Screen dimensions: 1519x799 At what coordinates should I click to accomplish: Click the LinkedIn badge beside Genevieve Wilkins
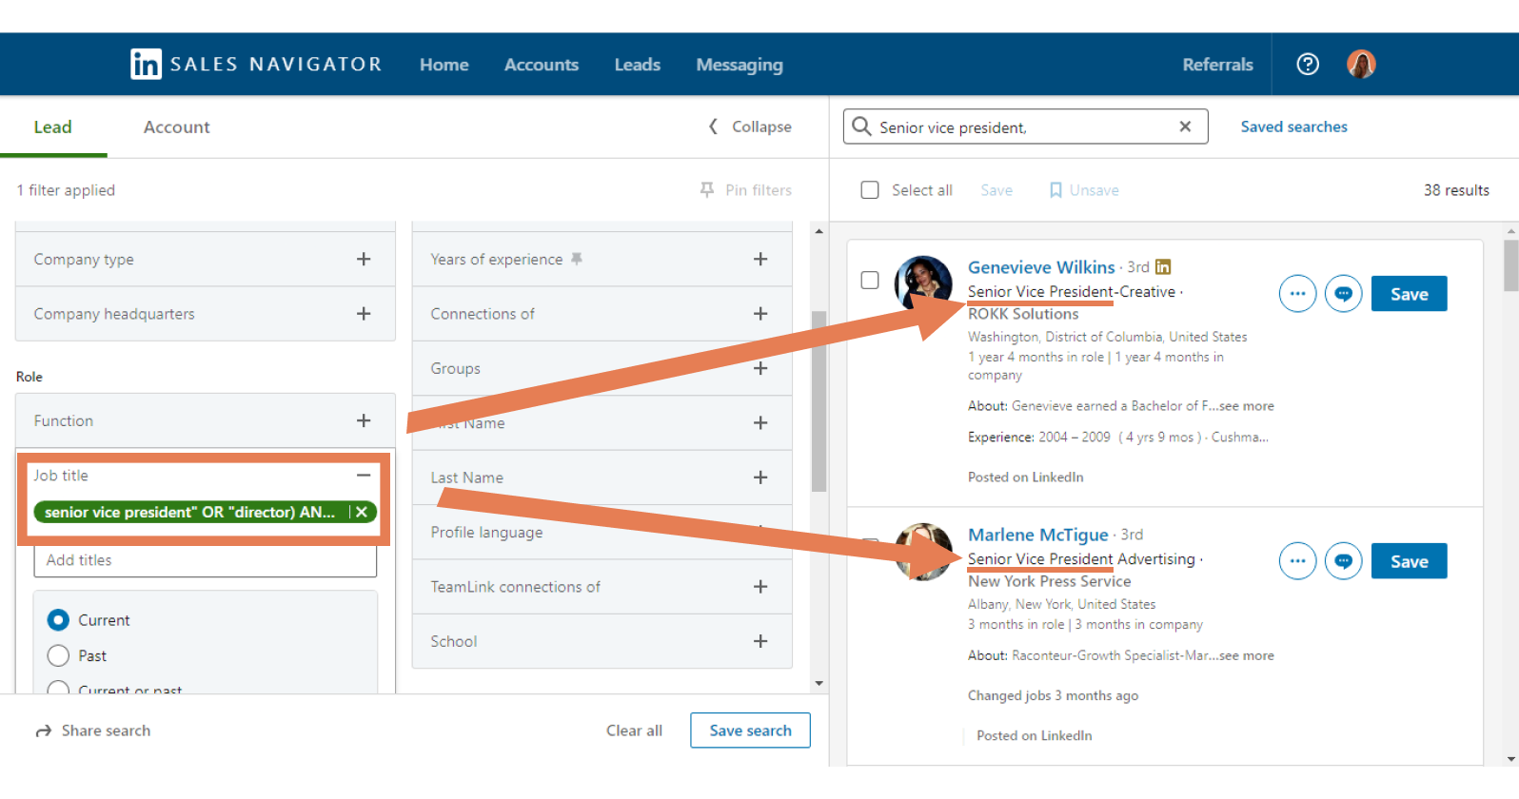[x=1163, y=267]
